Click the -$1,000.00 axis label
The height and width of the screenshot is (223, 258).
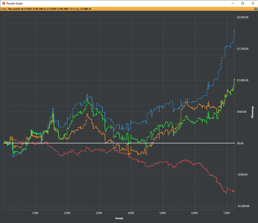point(243,206)
